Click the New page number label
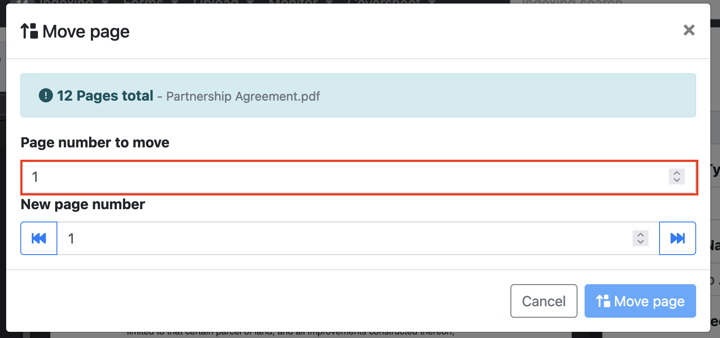 pos(83,204)
